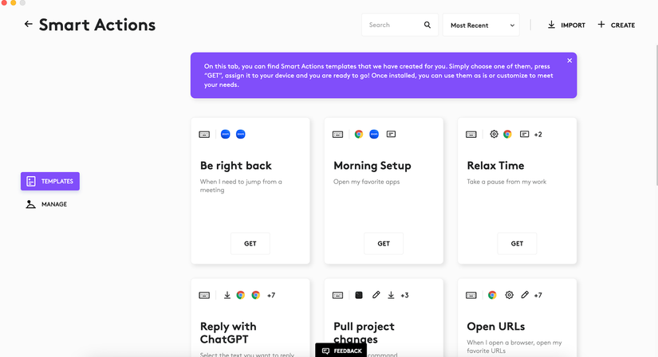This screenshot has width=658, height=357.
Task: Click the pencil icon in the Pull project changes card
Action: click(376, 295)
